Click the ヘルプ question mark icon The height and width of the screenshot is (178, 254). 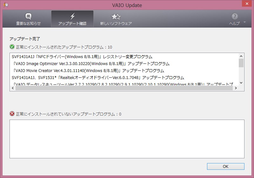point(235,16)
